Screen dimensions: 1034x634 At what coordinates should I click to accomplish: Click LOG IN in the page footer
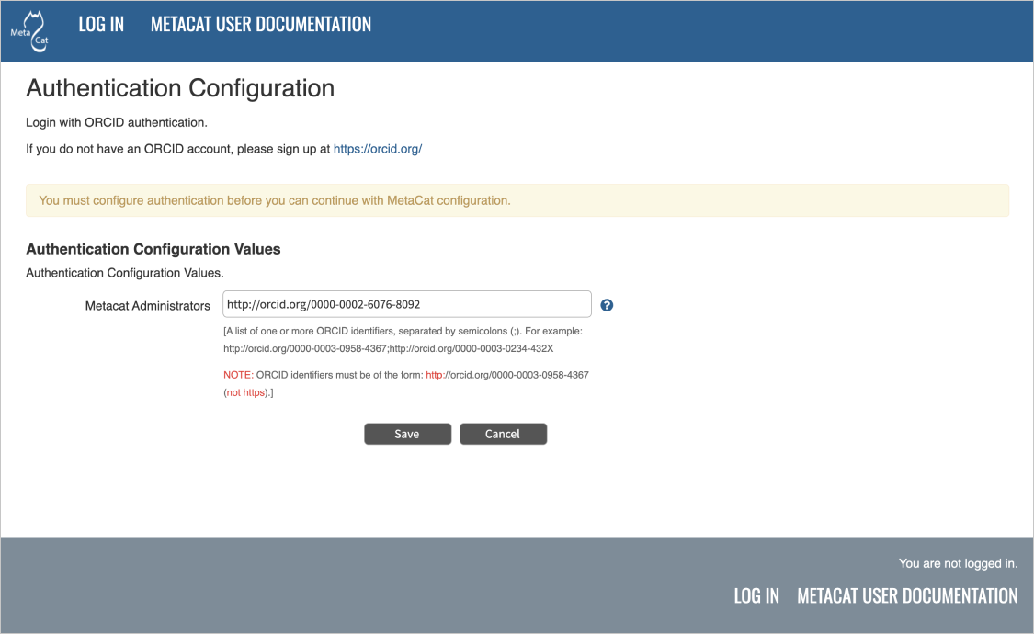tap(756, 595)
